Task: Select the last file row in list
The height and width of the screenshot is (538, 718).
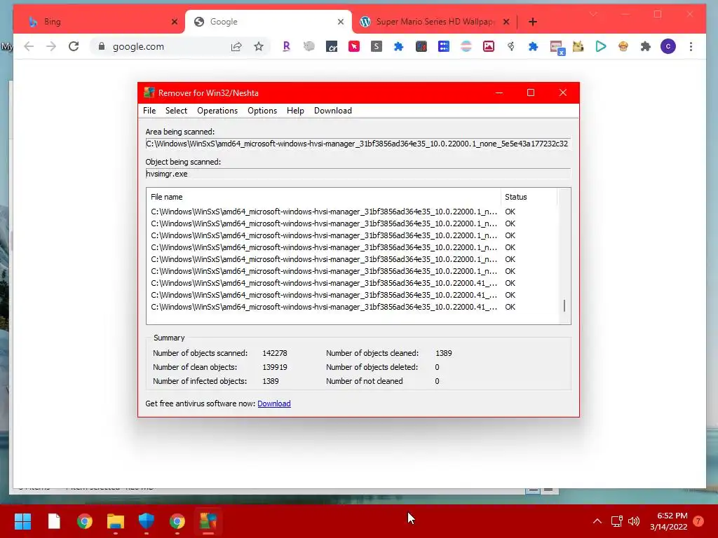Action: (333, 307)
